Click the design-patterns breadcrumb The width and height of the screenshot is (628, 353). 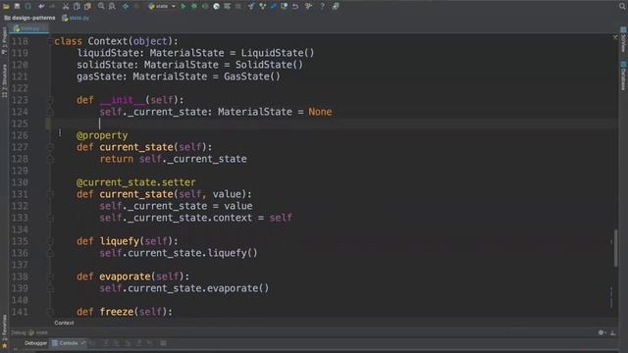pyautogui.click(x=30, y=18)
